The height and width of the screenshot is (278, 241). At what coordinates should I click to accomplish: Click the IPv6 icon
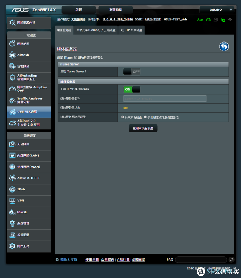point(12,189)
